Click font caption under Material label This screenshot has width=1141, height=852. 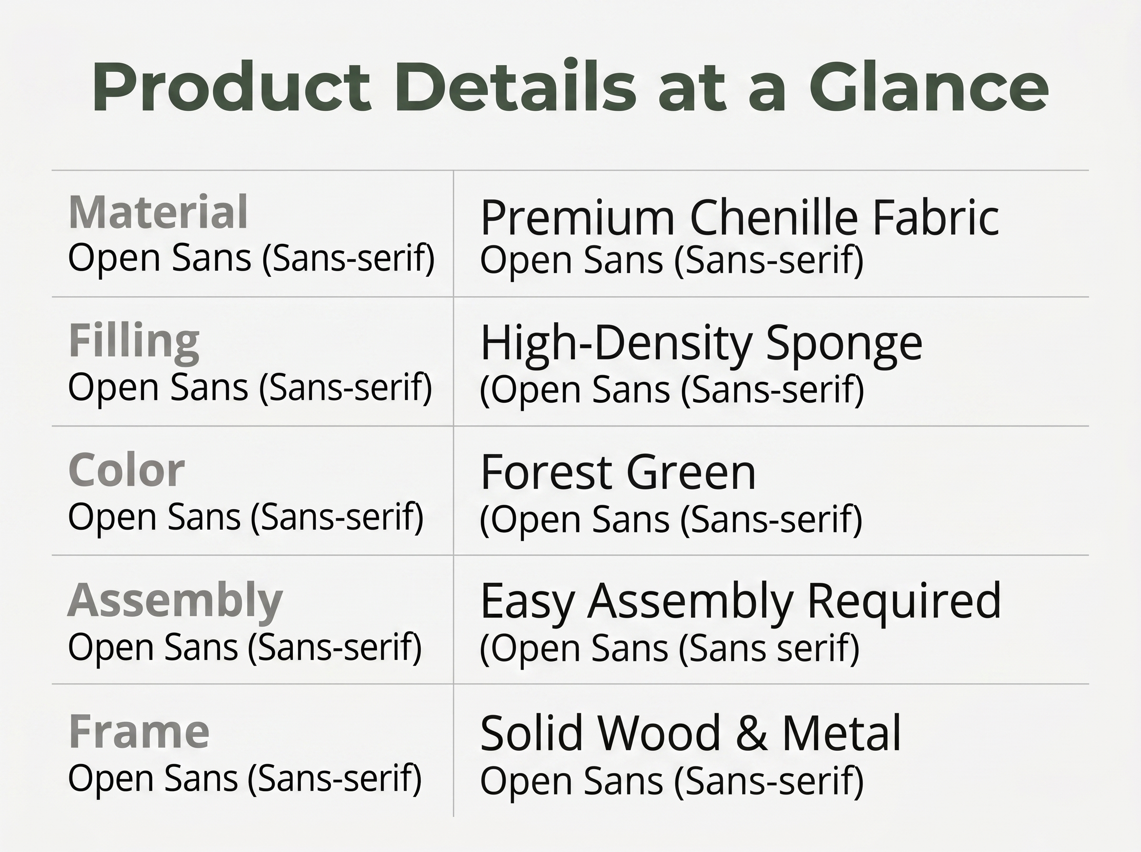point(251,258)
